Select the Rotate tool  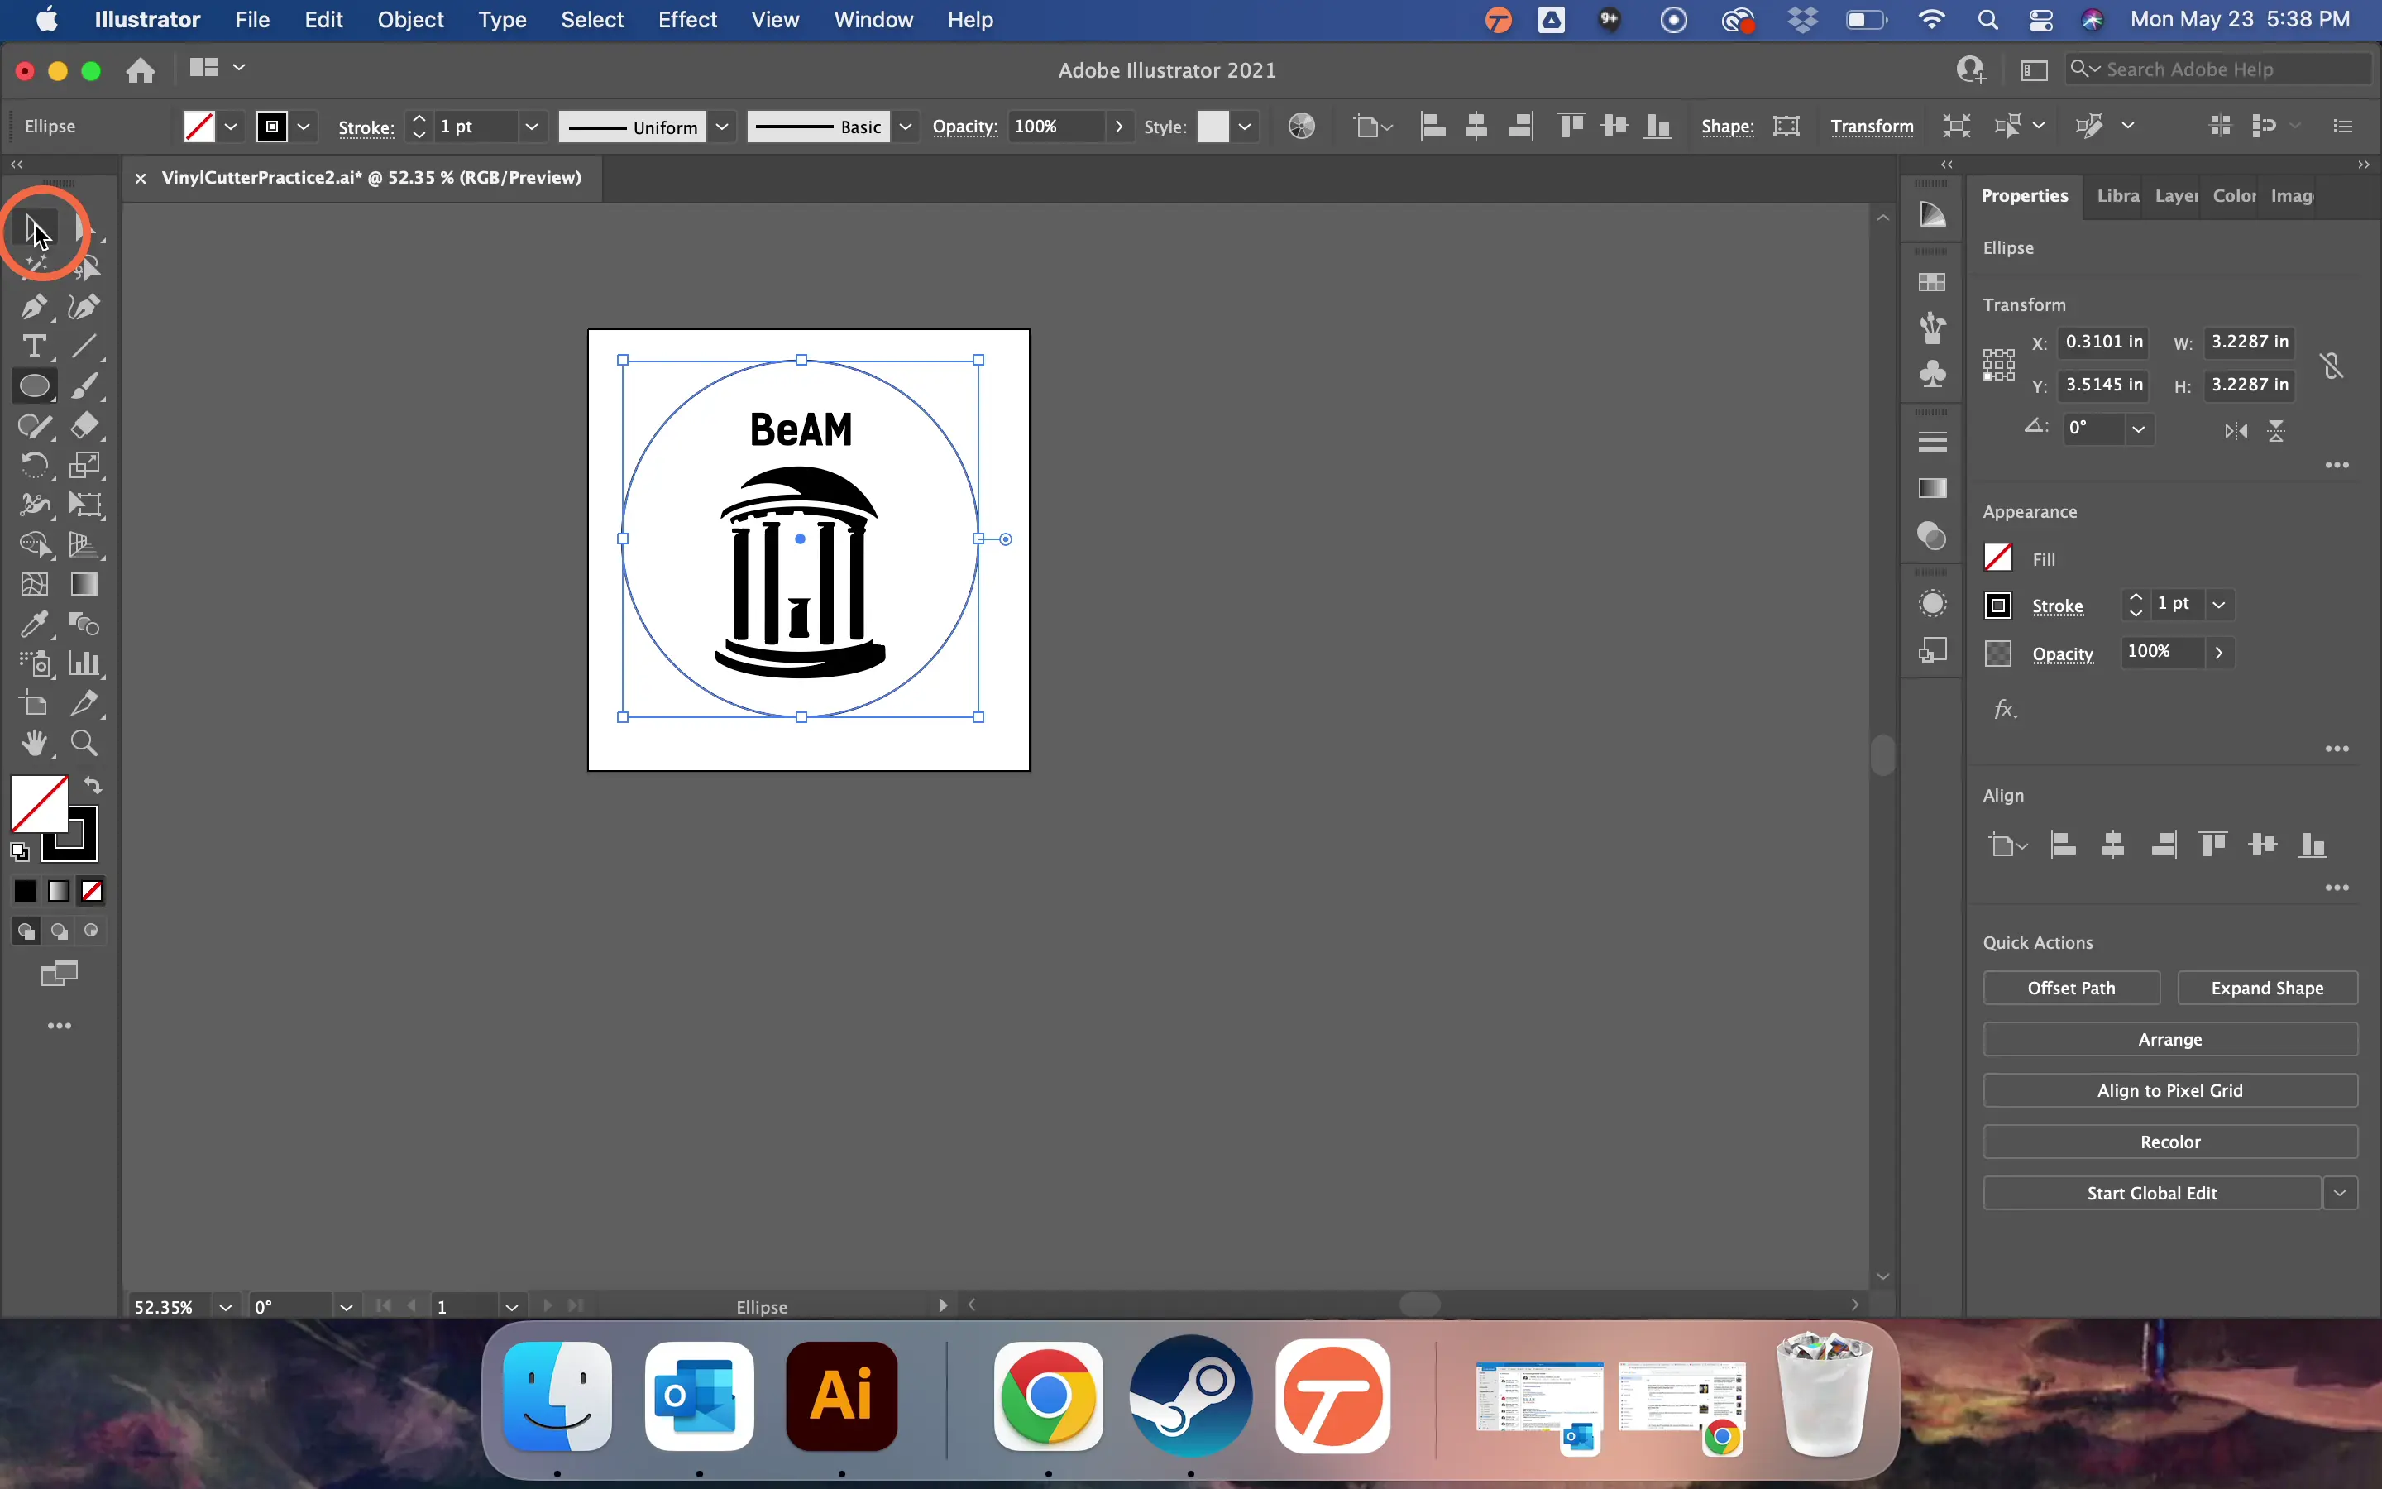pos(35,465)
